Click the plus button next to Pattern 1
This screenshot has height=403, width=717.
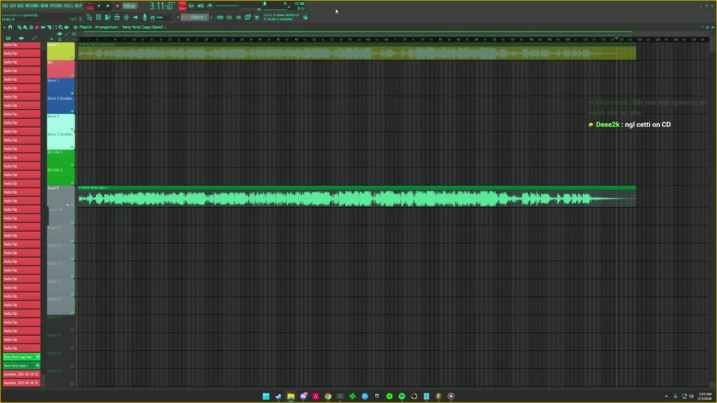(x=211, y=17)
